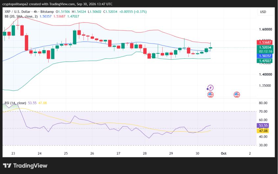Click the Oct label on the time axis
Image resolution: width=278 pixels, height=174 pixels.
(x=223, y=153)
